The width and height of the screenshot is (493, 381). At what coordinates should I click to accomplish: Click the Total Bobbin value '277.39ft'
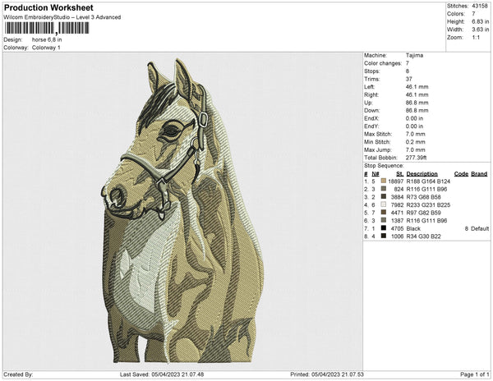click(x=416, y=158)
